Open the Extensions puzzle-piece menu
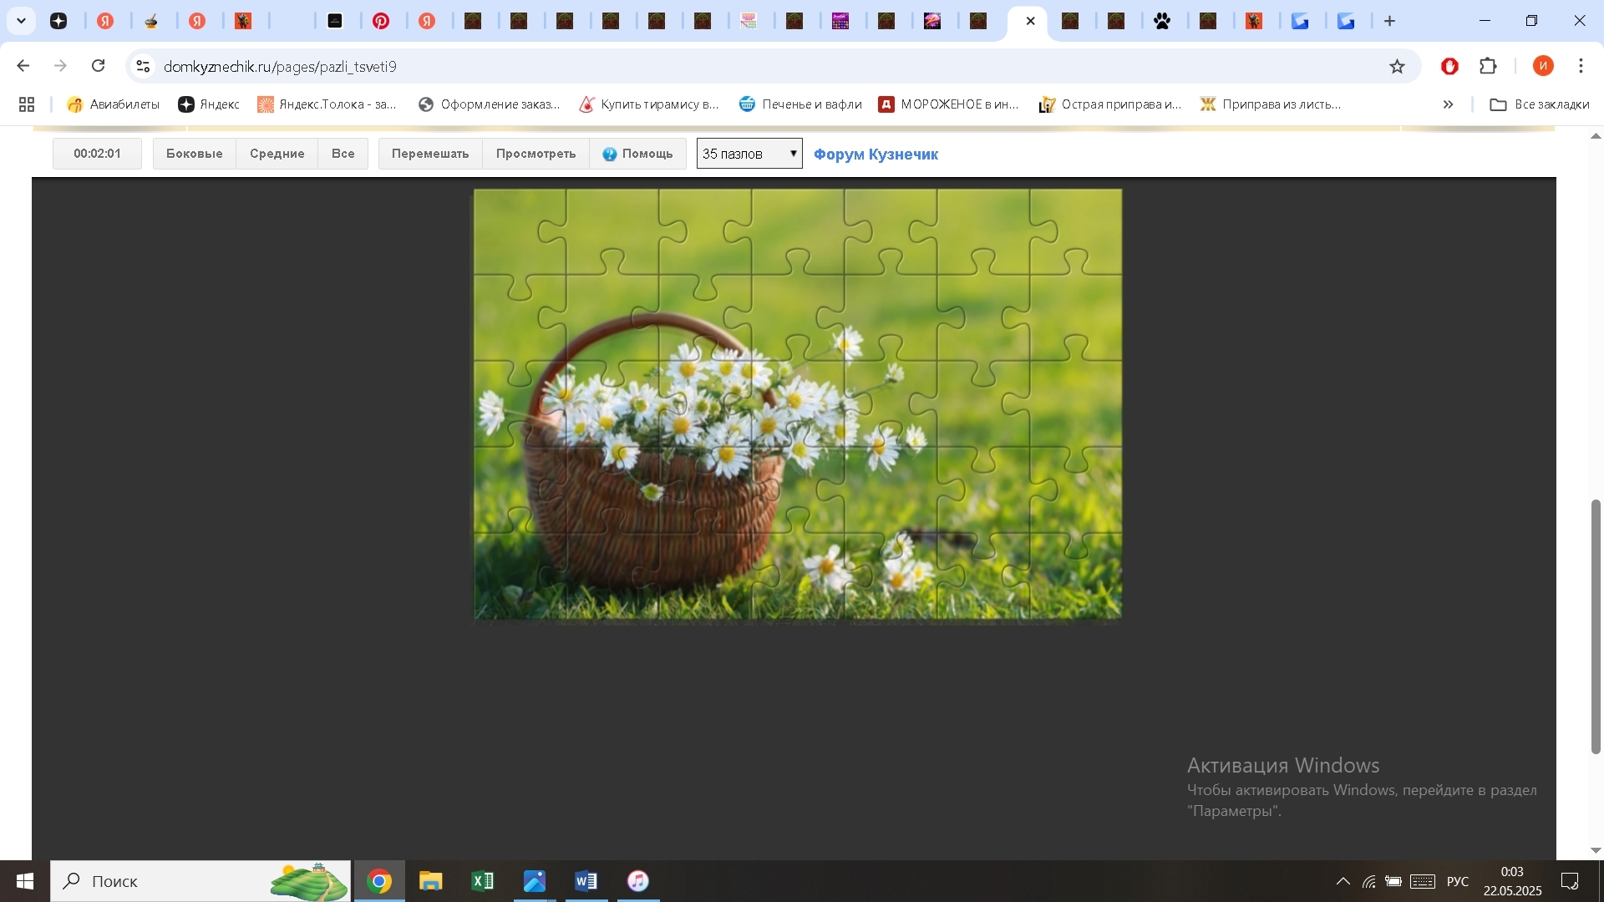The image size is (1604, 902). coord(1488,66)
